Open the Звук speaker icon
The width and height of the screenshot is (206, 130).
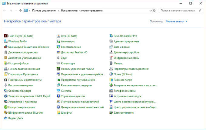tap(58, 58)
